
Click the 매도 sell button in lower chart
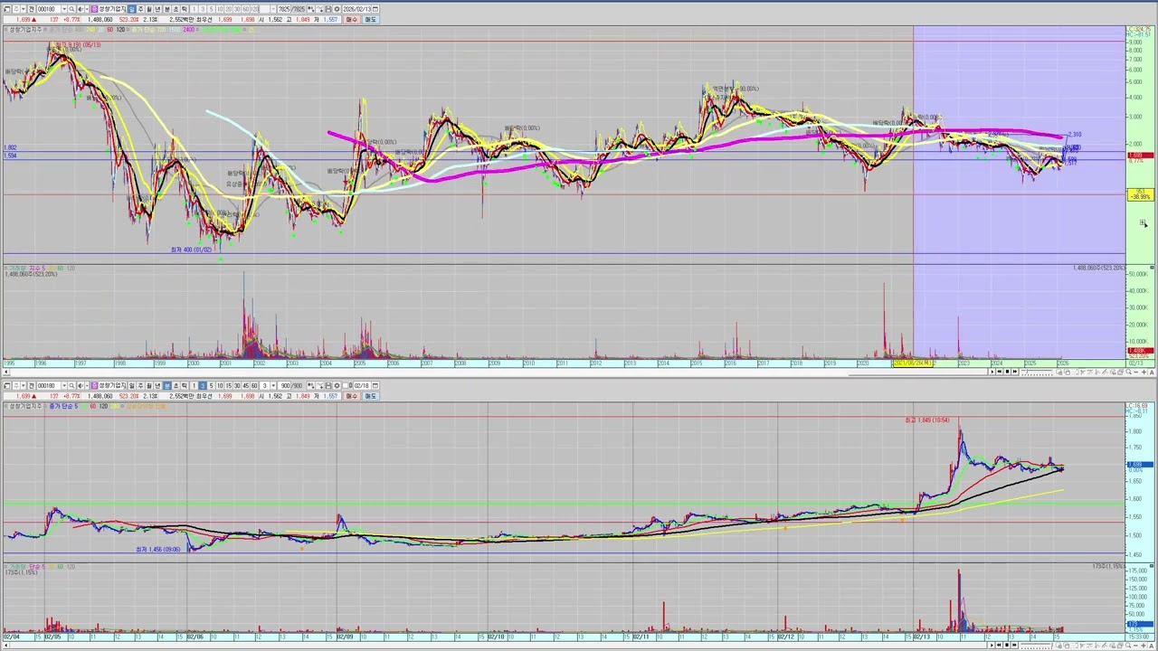click(370, 396)
